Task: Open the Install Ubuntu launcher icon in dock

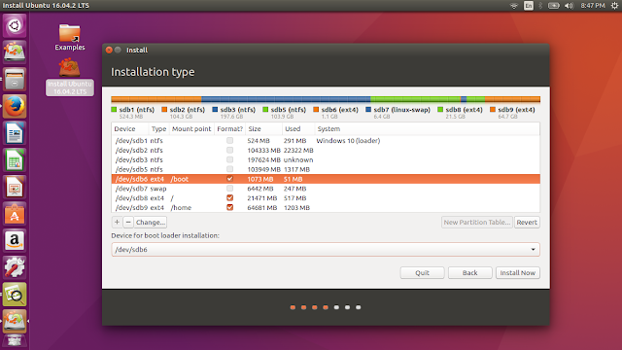Action: coord(15,52)
